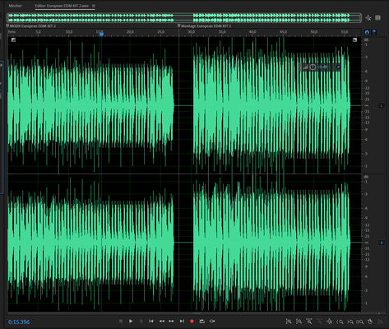Viewport: 389px width, 329px height.
Task: Select the Editor European EDM KIT 2.wav tab
Action: 62,6
